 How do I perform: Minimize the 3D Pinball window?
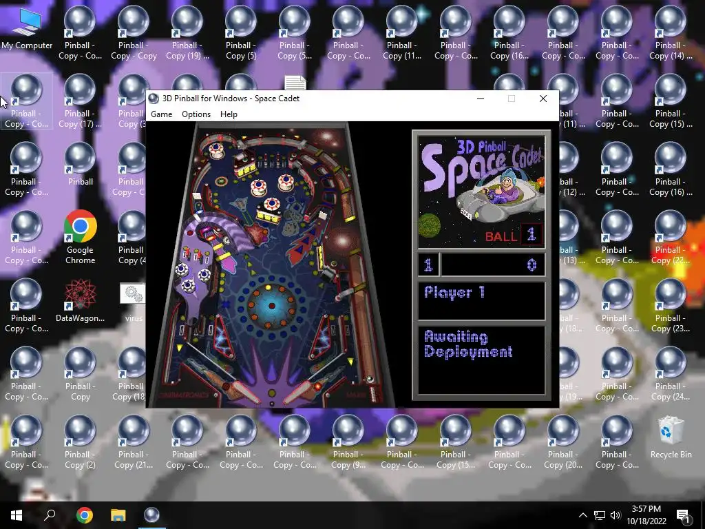[x=480, y=98]
